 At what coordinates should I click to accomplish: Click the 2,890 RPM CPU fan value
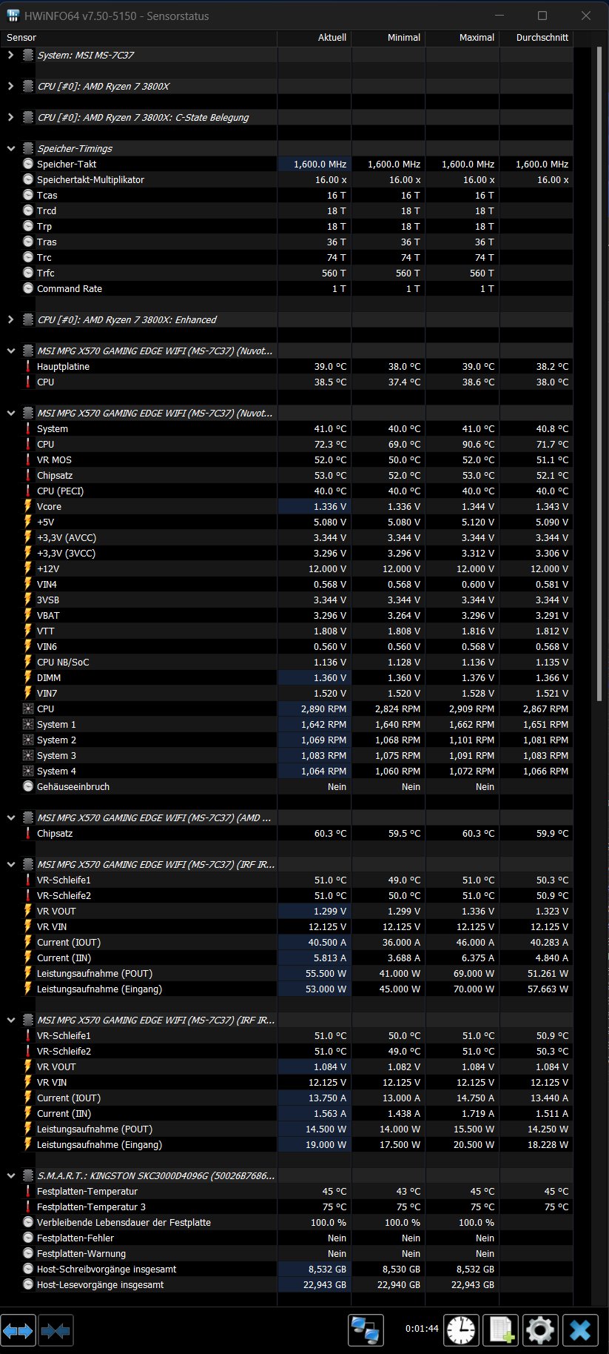pos(323,708)
